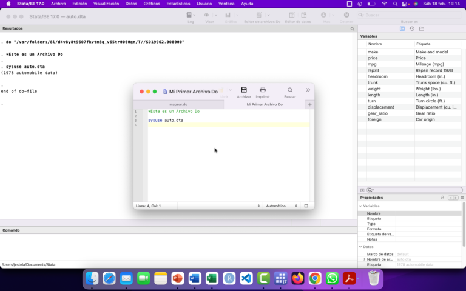Expand the Nombre de archivo row

tap(365, 259)
